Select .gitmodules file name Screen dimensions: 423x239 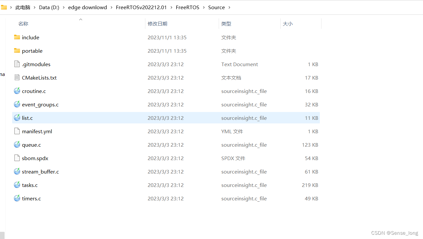[36, 64]
